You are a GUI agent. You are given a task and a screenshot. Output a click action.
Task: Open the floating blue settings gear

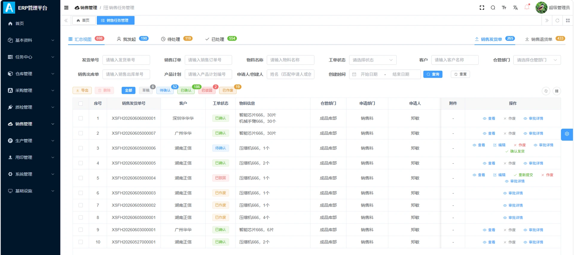(x=567, y=134)
